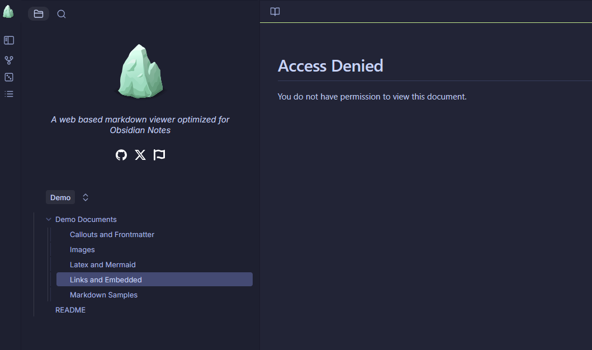Open the Markdown Samples document
This screenshot has height=350, width=592.
point(103,295)
